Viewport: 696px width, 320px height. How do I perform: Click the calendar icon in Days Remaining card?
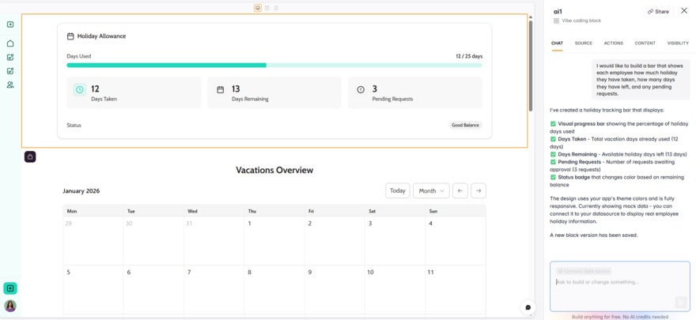tap(220, 89)
